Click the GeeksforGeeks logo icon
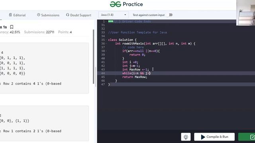 click(116, 4)
